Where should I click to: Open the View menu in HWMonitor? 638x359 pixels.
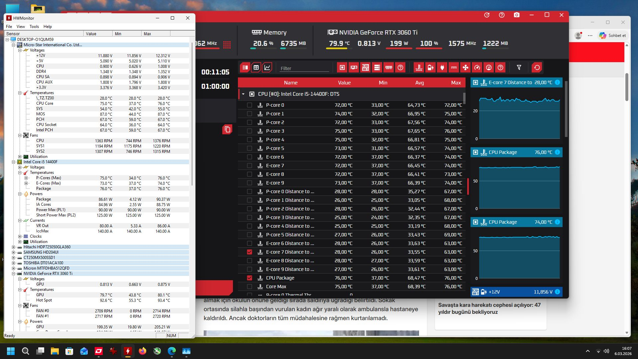[21, 27]
